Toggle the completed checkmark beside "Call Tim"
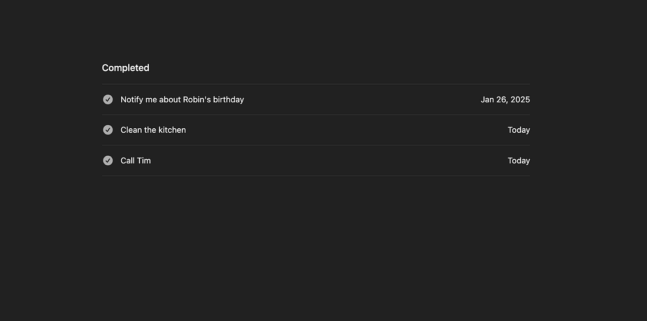This screenshot has width=647, height=321. coord(108,160)
